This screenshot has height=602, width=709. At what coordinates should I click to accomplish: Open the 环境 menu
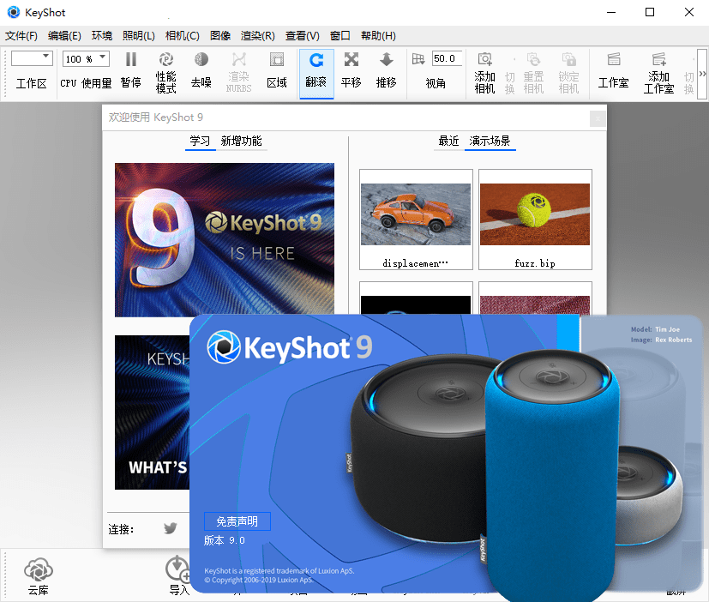click(102, 36)
